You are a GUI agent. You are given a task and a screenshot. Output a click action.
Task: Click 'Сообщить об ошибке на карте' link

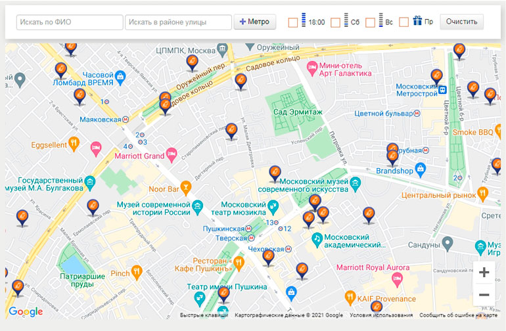pos(458,315)
